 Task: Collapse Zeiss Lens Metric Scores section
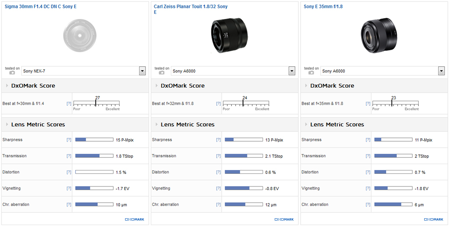tap(156, 125)
